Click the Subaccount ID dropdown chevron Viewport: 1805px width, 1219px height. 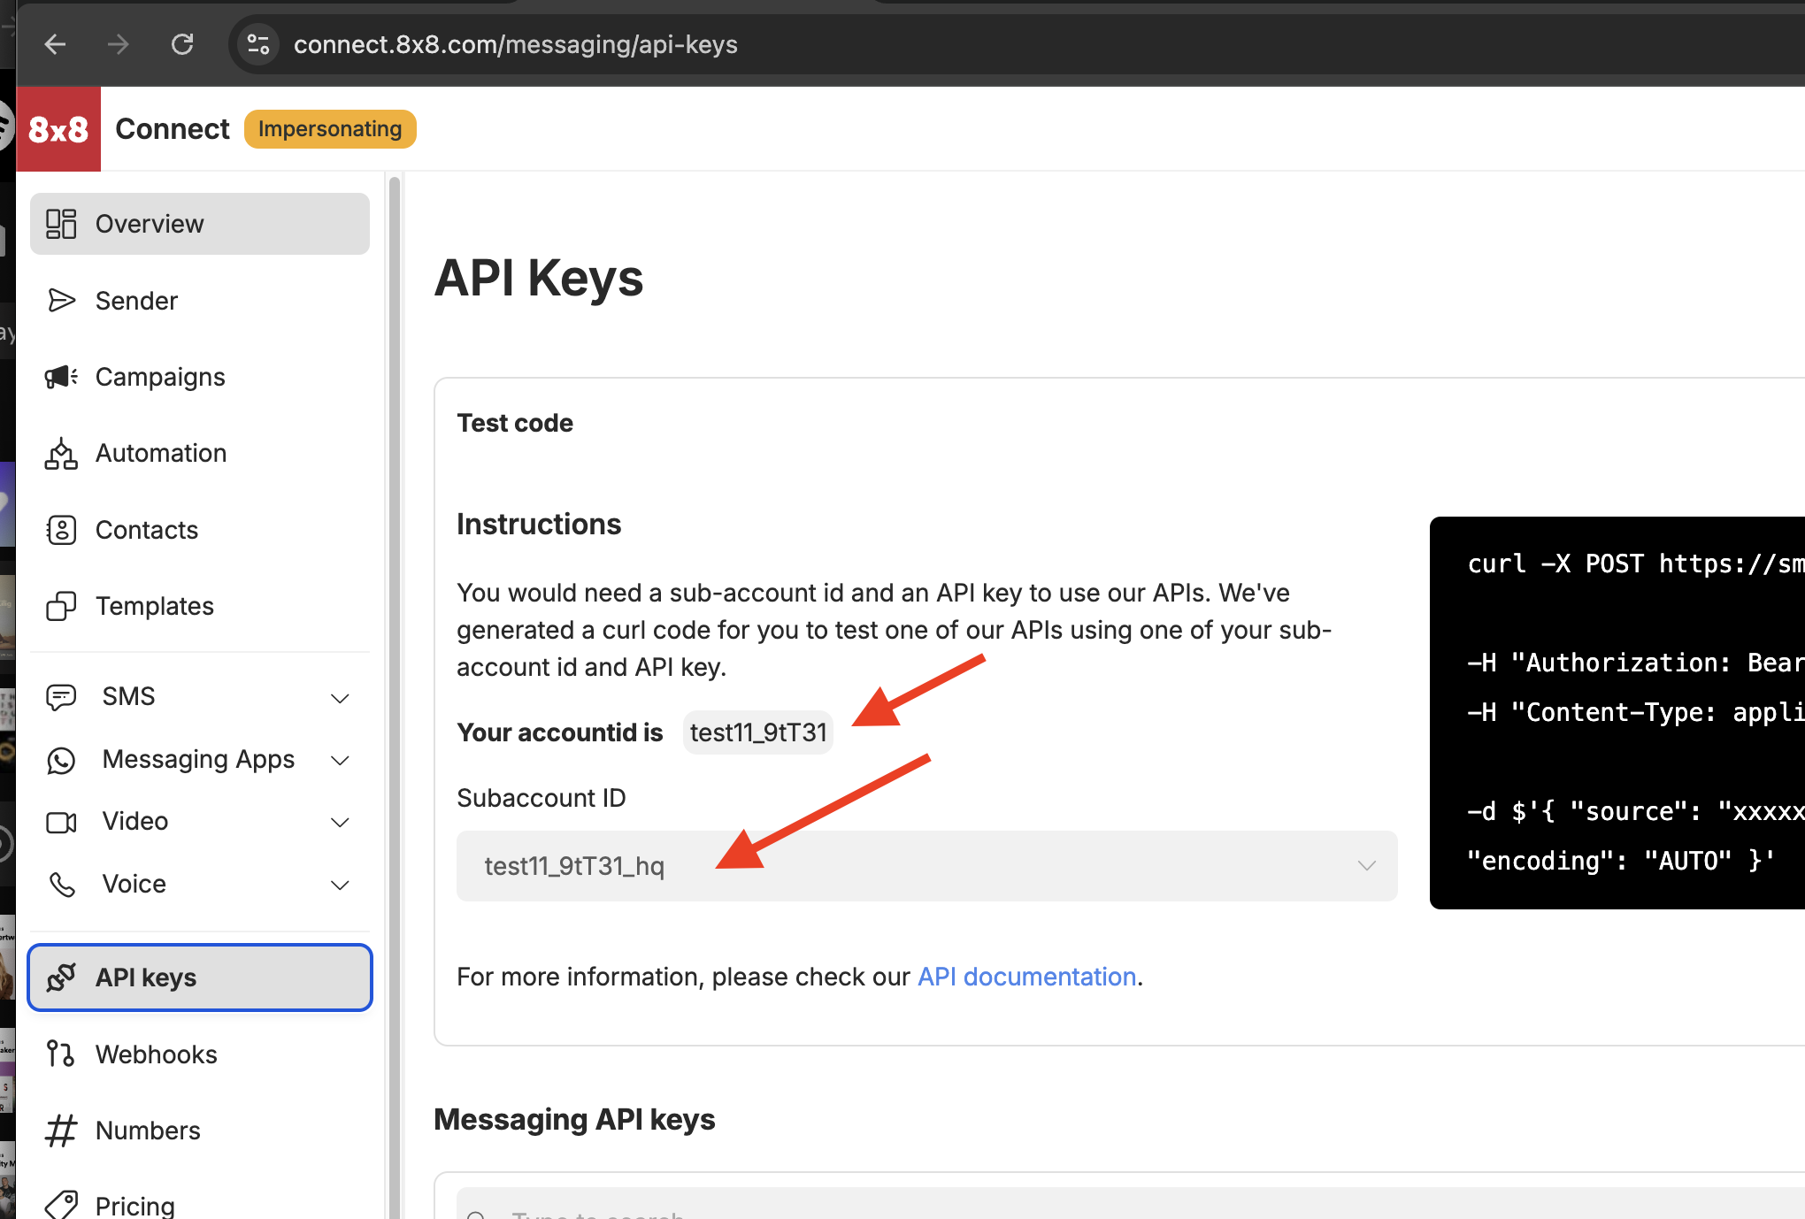[x=1367, y=865]
